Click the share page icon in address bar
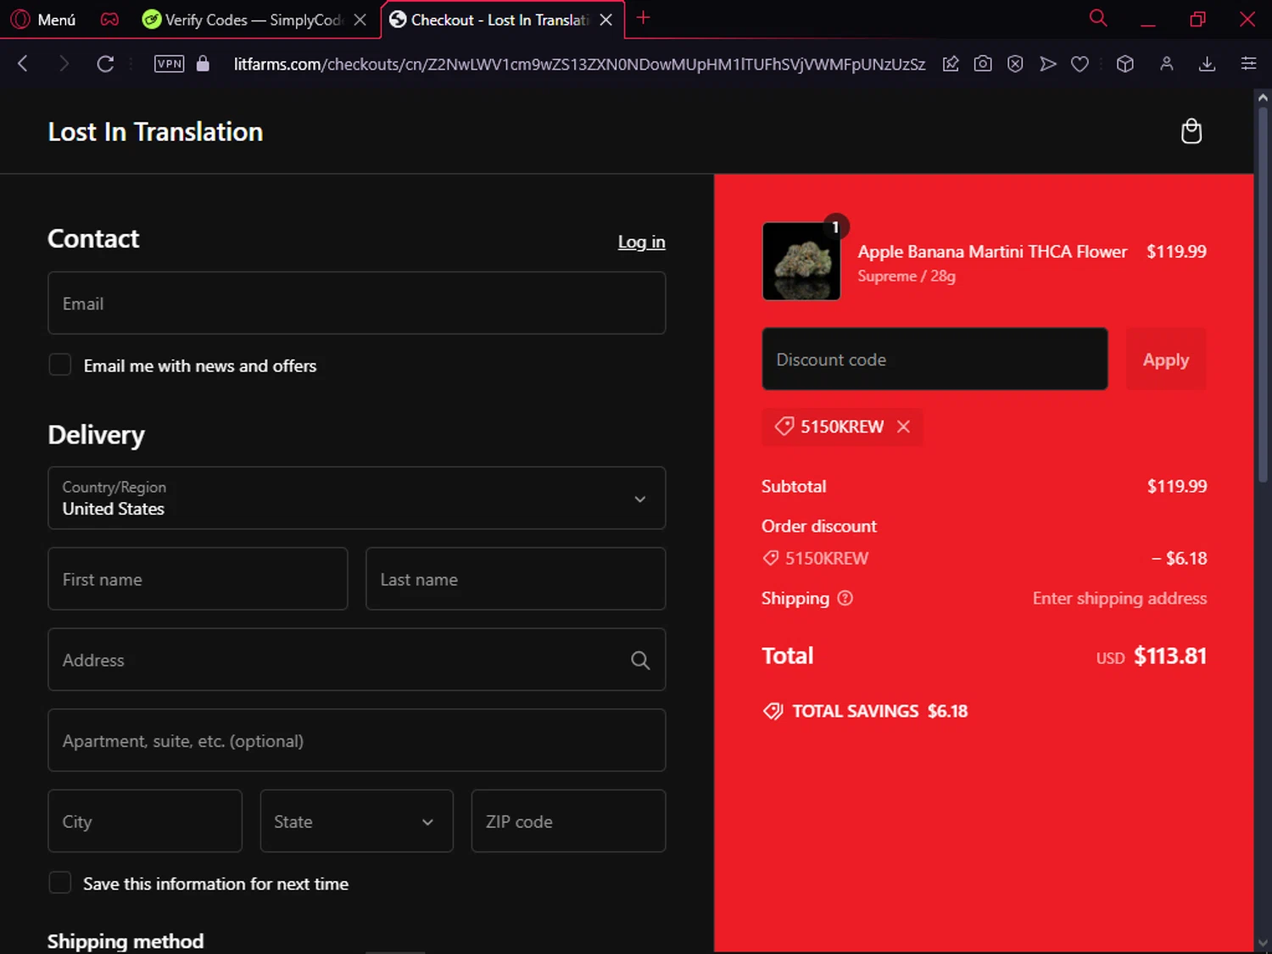 click(951, 64)
